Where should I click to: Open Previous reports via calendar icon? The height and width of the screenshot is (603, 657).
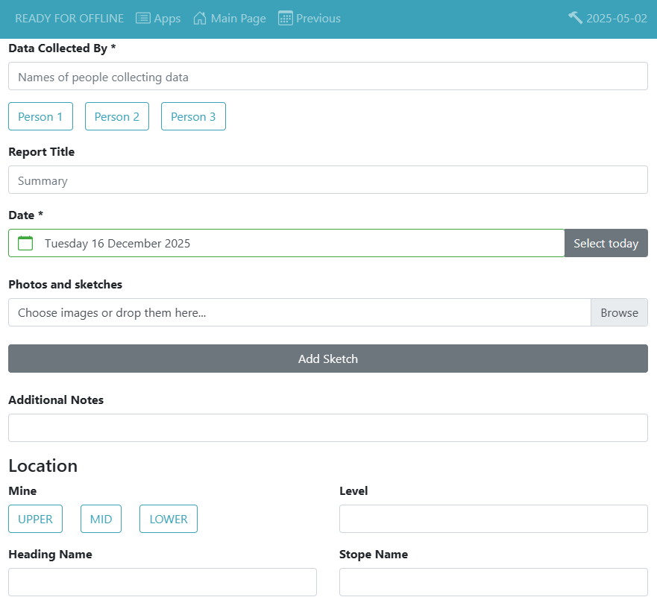pos(284,17)
